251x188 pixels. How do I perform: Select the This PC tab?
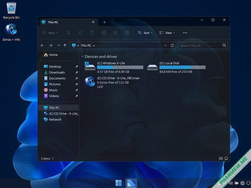68,22
